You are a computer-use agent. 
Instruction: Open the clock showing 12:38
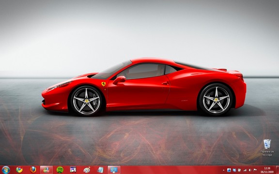pos(267,170)
